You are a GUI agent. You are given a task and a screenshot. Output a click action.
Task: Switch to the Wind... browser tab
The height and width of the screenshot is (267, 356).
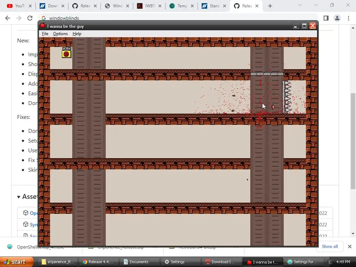(117, 6)
